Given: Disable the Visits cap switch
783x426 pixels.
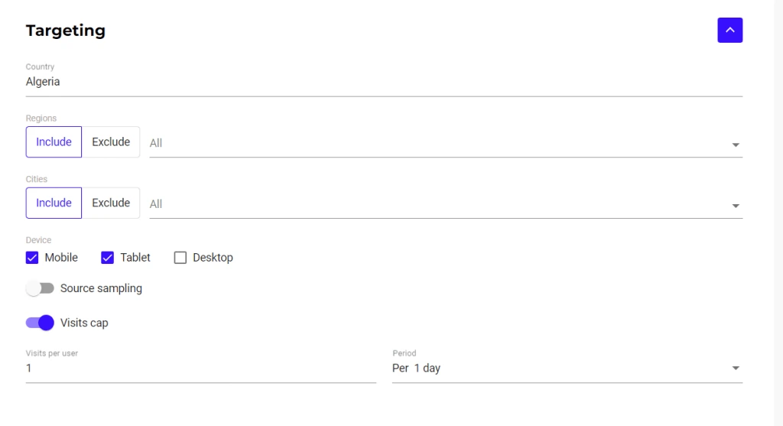Looking at the screenshot, I should click(40, 323).
